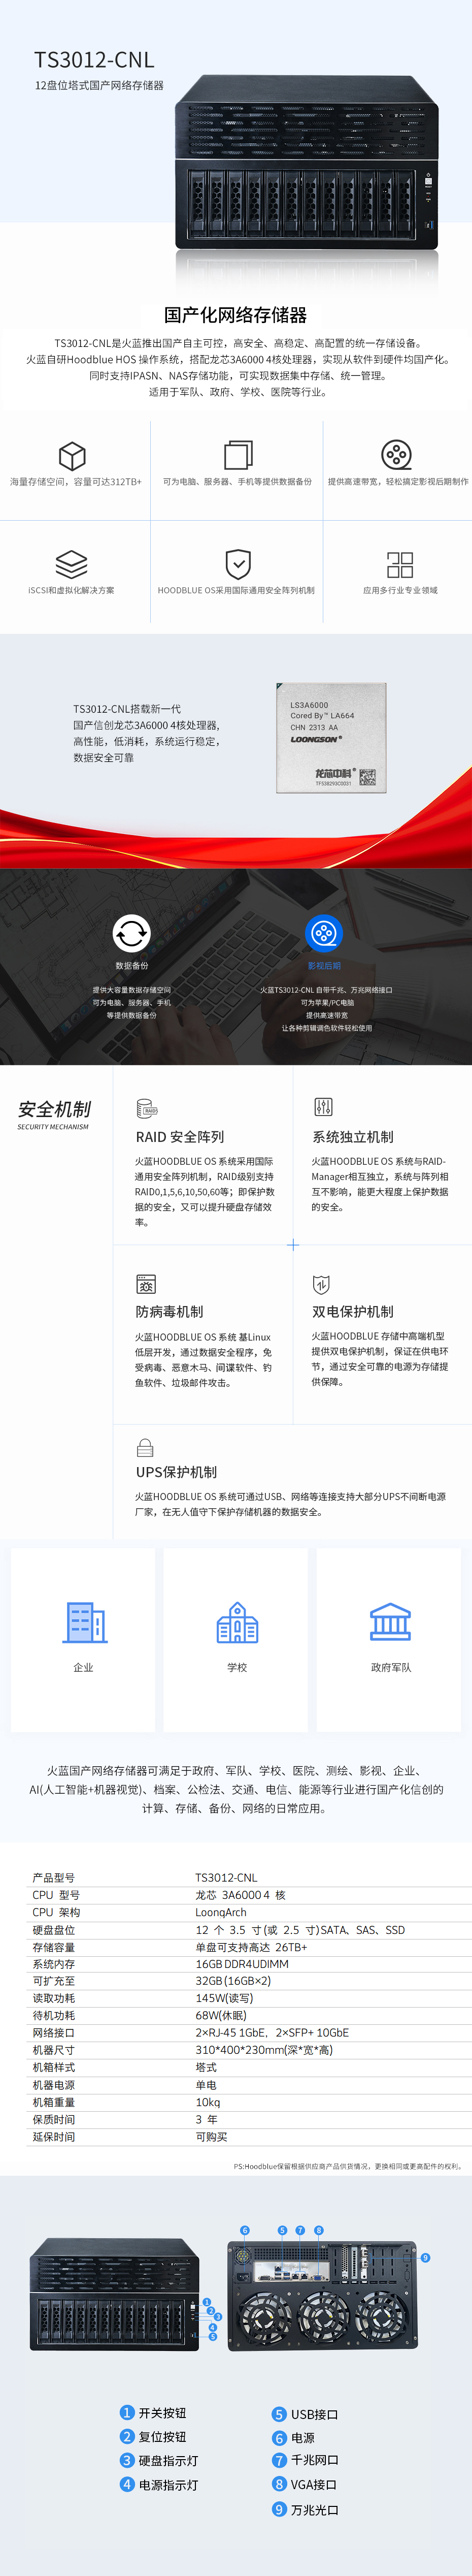The height and width of the screenshot is (2576, 472).
Task: Click the sliders icon above 系统独立机制
Action: (323, 1106)
